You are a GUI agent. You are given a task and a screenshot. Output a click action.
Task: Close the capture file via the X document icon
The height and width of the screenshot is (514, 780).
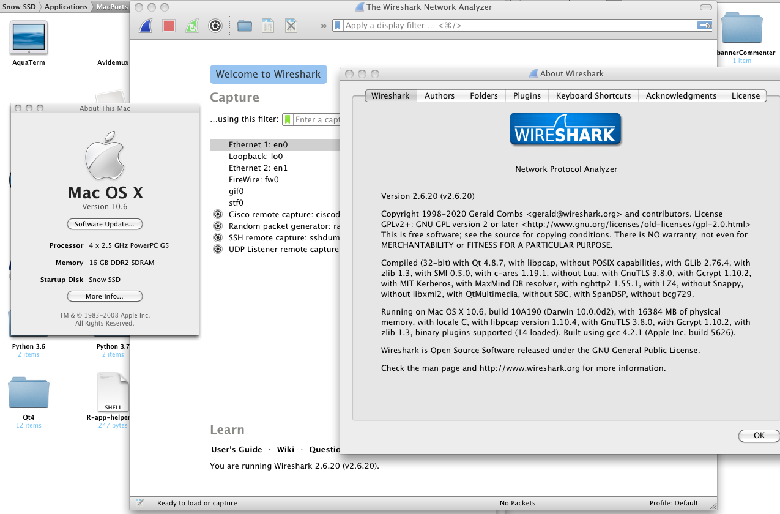291,26
